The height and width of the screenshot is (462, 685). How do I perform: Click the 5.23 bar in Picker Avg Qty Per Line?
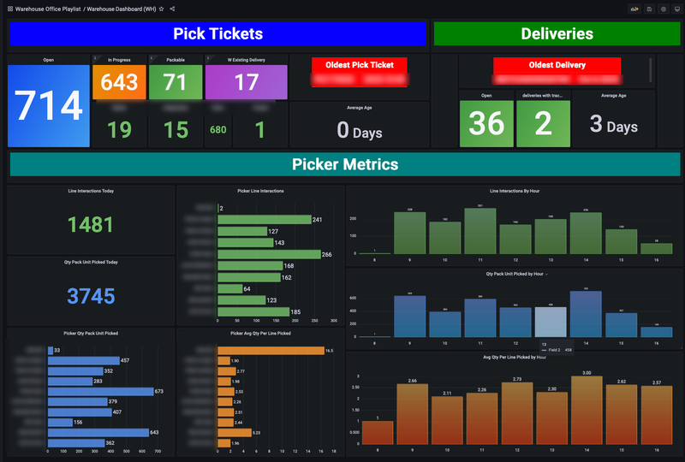235,432
